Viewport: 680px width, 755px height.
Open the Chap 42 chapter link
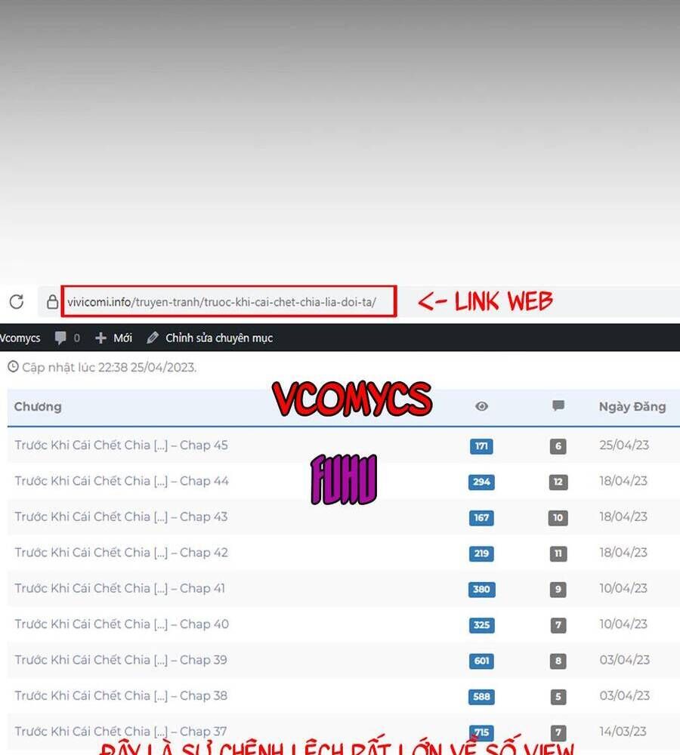pos(121,553)
